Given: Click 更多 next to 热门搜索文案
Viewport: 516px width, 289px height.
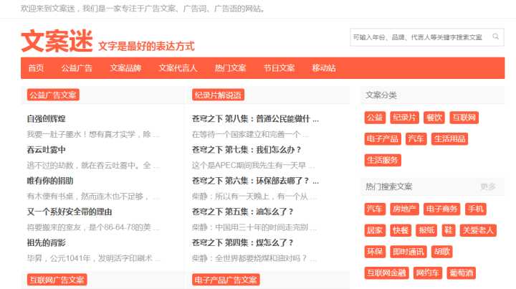Looking at the screenshot, I should click(488, 186).
